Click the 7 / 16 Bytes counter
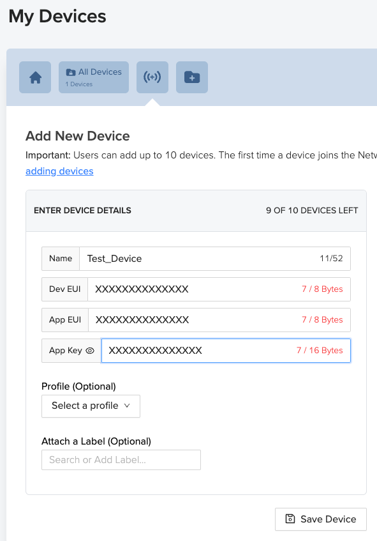The width and height of the screenshot is (377, 541). click(320, 351)
